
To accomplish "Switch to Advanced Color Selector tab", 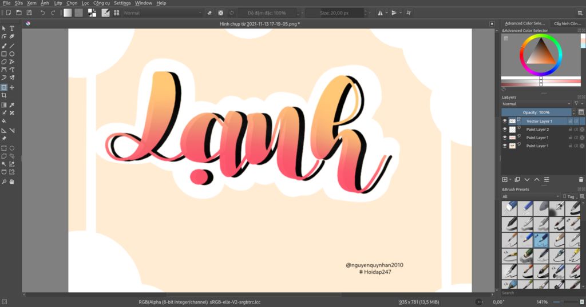I will tap(524, 23).
